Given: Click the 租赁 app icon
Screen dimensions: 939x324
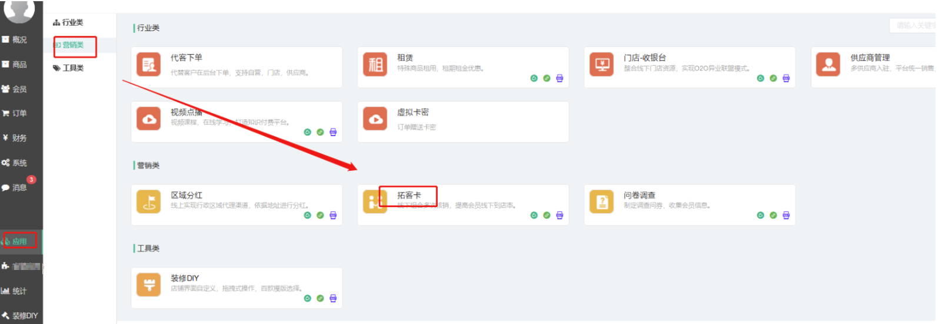Looking at the screenshot, I should [x=375, y=65].
